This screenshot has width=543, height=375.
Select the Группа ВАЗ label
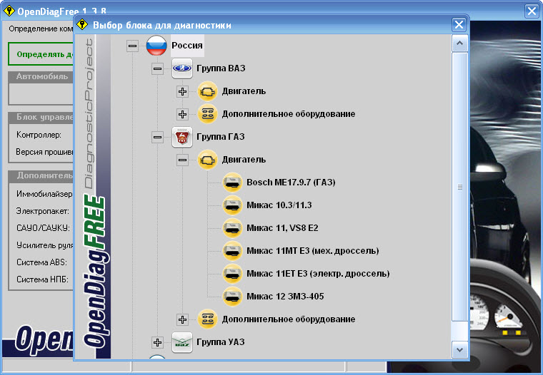221,68
